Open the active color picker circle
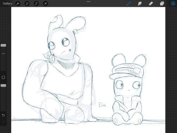Screen dimensions: 177x133 [x=173, y=4]
